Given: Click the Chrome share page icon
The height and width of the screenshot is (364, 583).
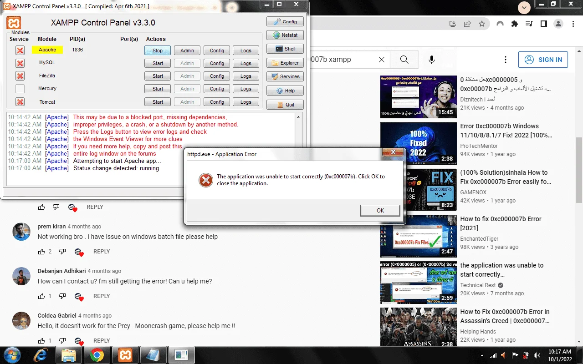Looking at the screenshot, I should pos(467,24).
